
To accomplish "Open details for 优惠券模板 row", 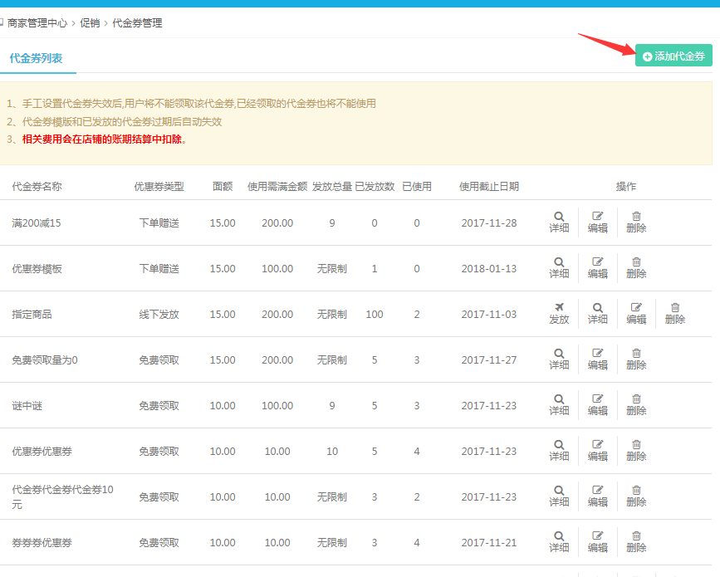I will coord(559,267).
